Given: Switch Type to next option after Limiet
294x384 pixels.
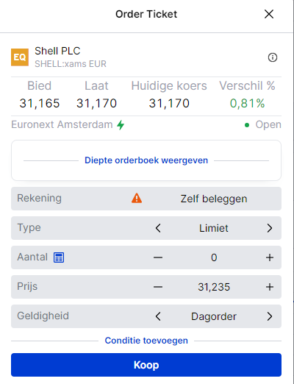Looking at the screenshot, I should coord(270,228).
